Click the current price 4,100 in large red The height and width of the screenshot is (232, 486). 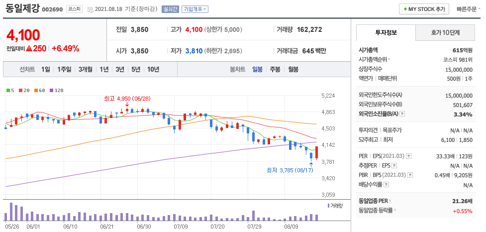pyautogui.click(x=23, y=35)
